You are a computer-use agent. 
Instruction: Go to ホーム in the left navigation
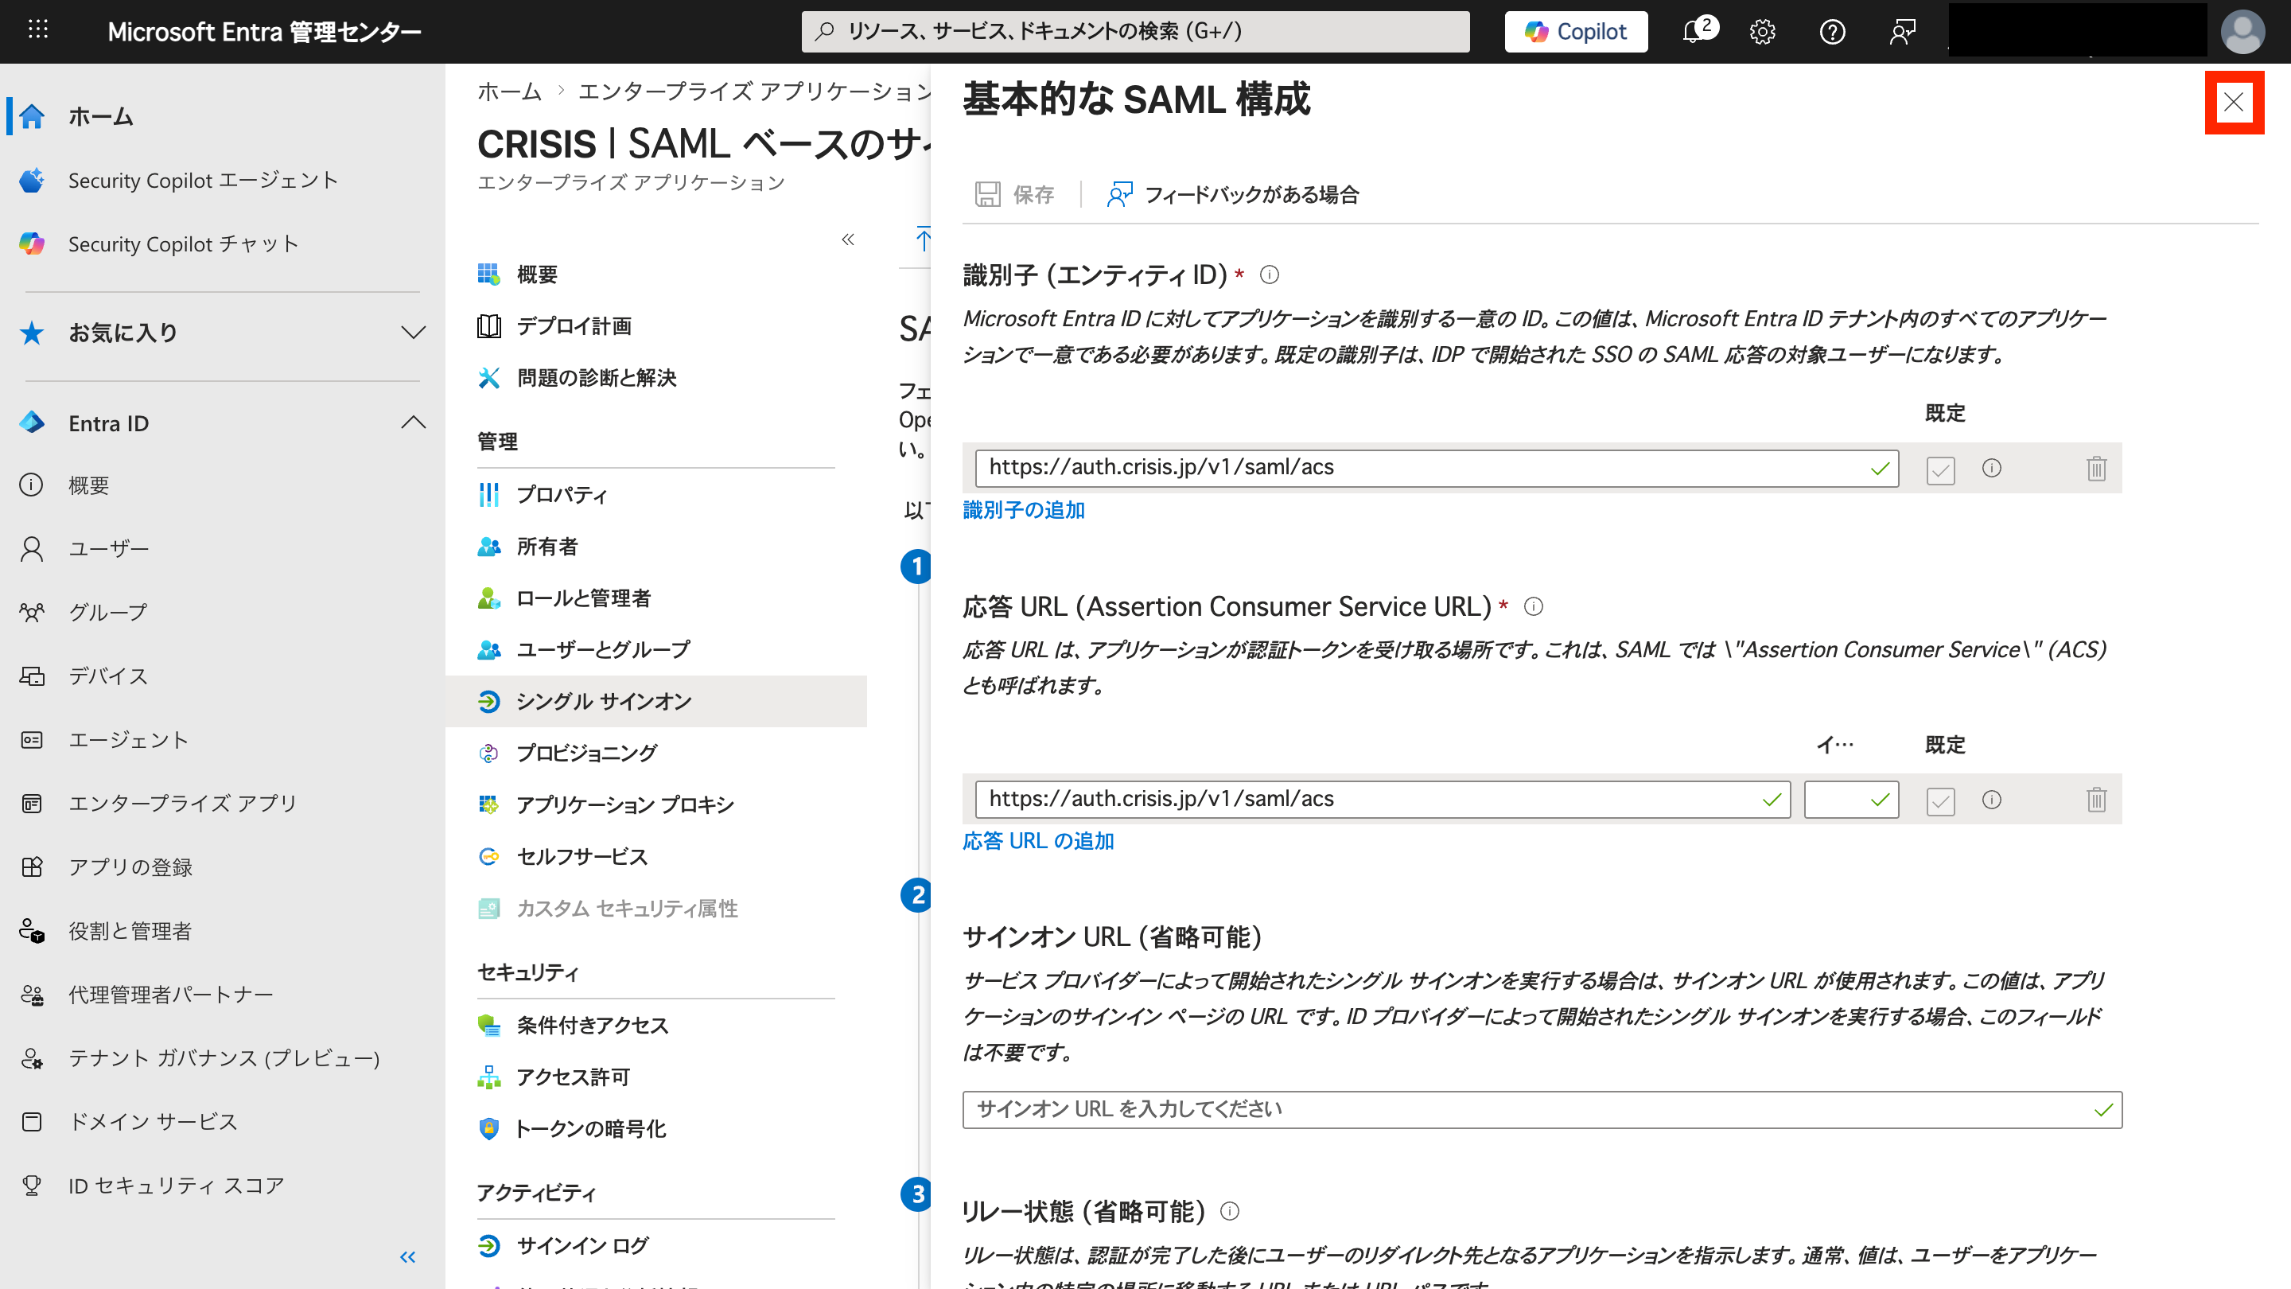[x=223, y=116]
